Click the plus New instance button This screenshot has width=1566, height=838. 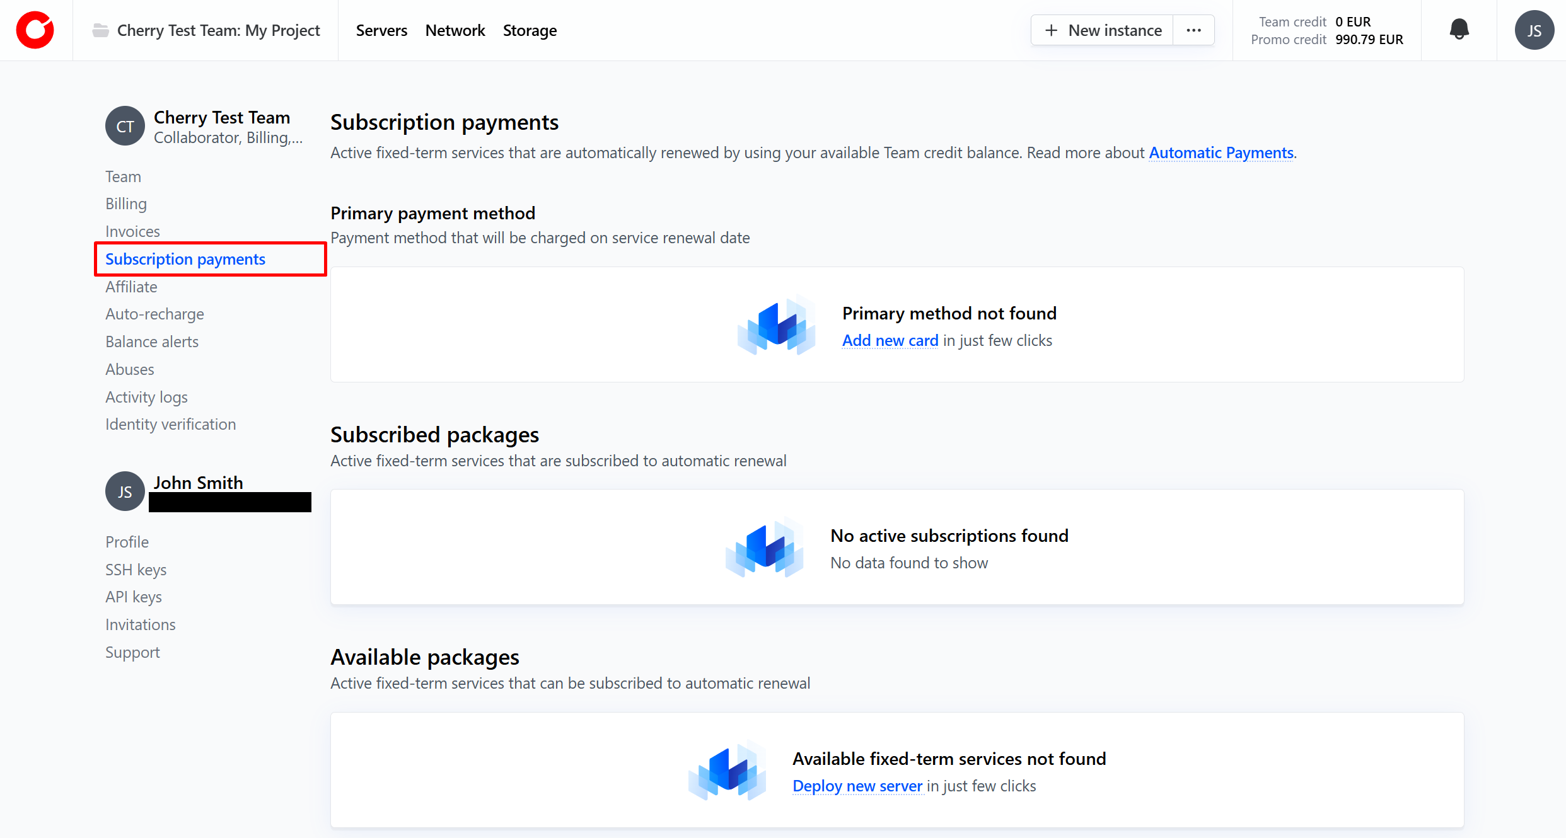point(1103,30)
